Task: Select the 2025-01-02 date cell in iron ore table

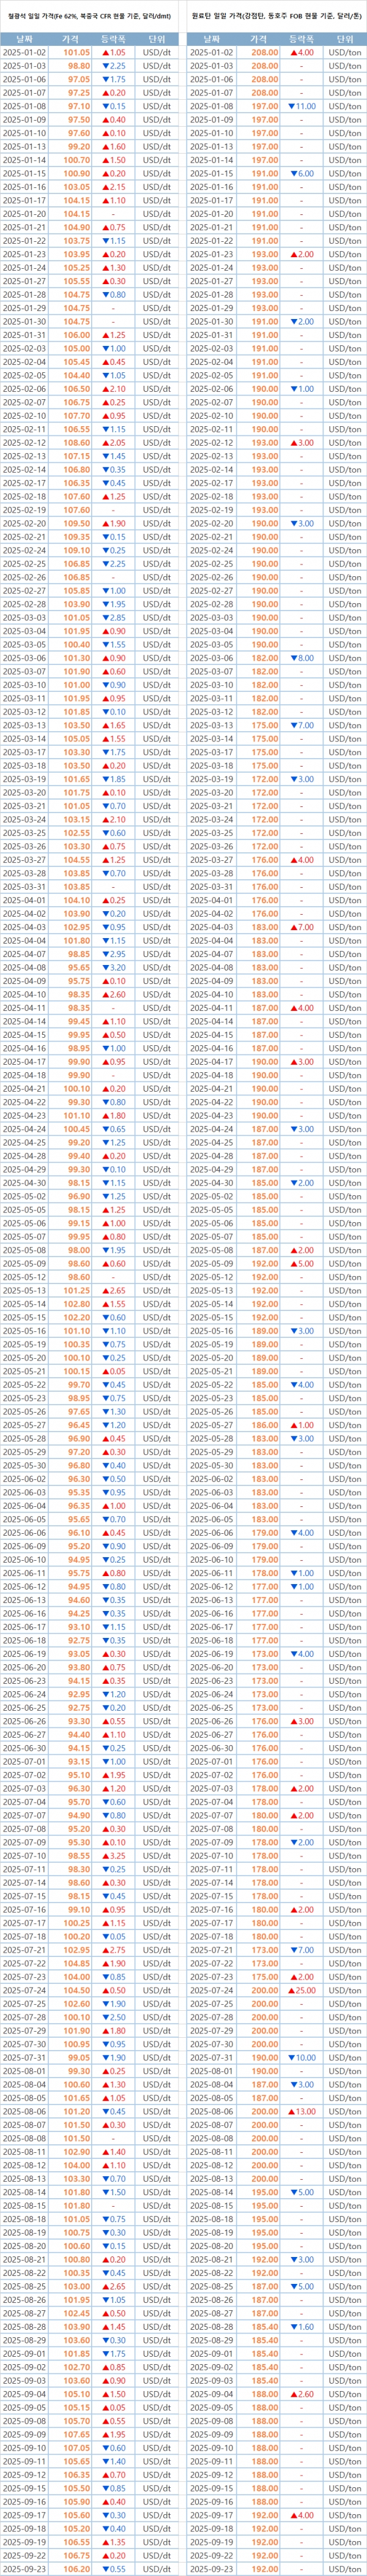Action: (24, 52)
